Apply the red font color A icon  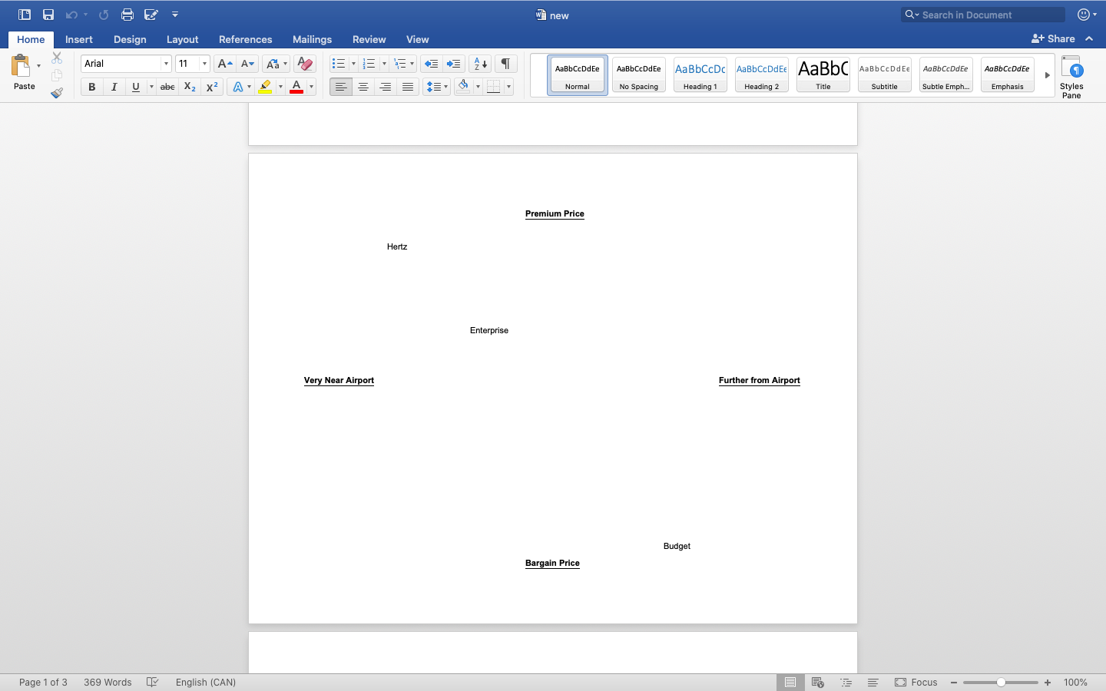(x=296, y=87)
